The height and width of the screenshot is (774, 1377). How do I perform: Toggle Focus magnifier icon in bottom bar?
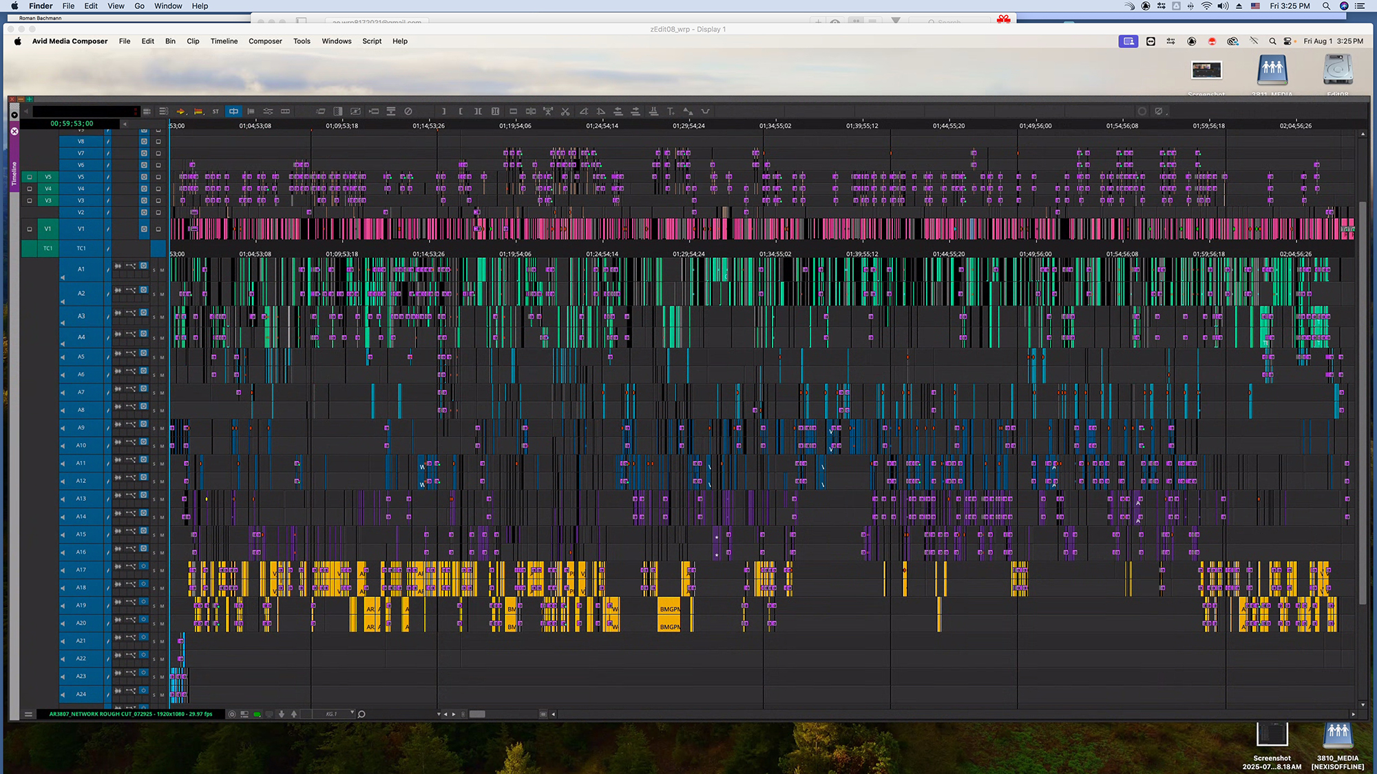pyautogui.click(x=361, y=714)
